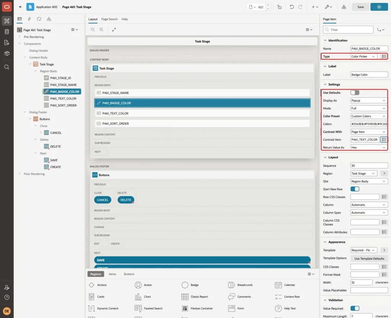Open Row CSS Classes quick pick icon

384,197
